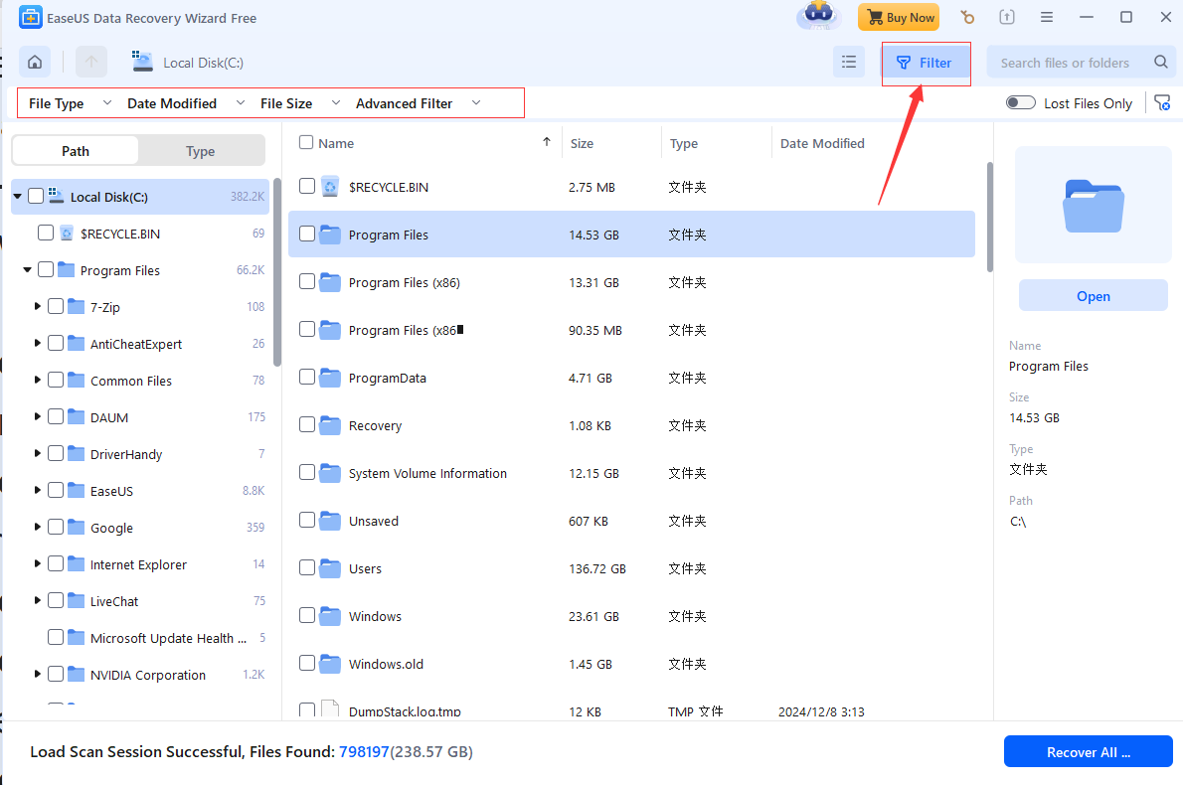Toggle the Lost Files Only switch
The image size is (1183, 785).
1021,102
